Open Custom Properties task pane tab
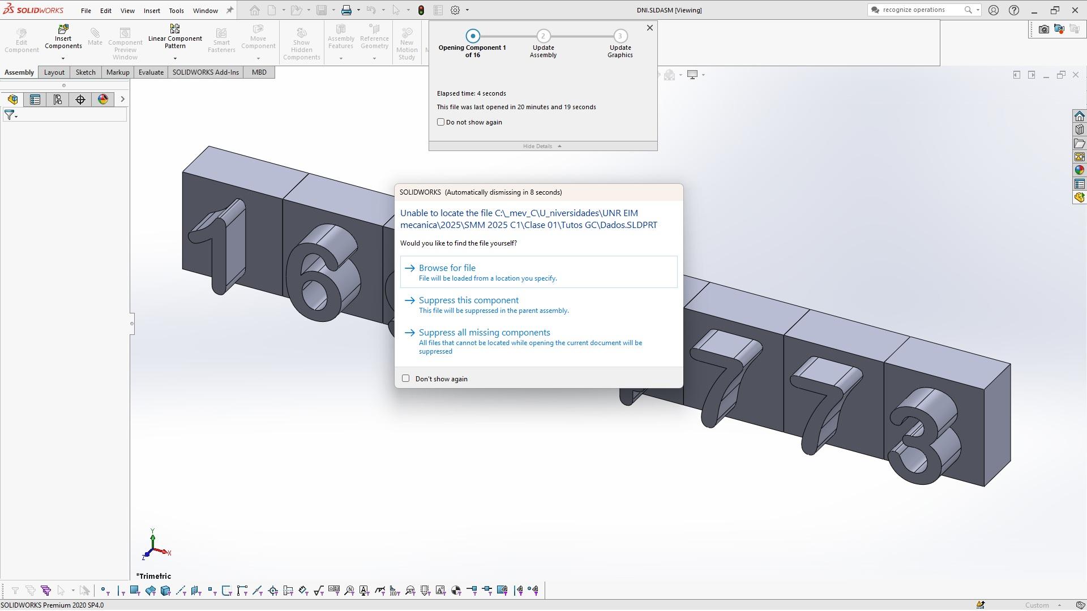The width and height of the screenshot is (1087, 611). (x=1080, y=184)
